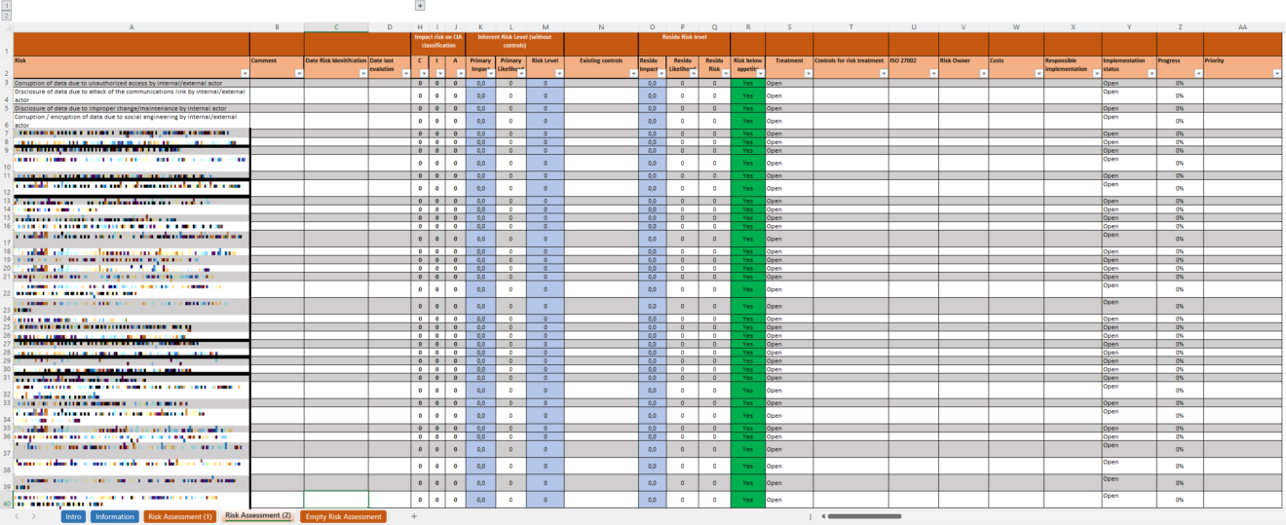Switch to the Intro sheet tab
The width and height of the screenshot is (1286, 525).
click(x=73, y=516)
